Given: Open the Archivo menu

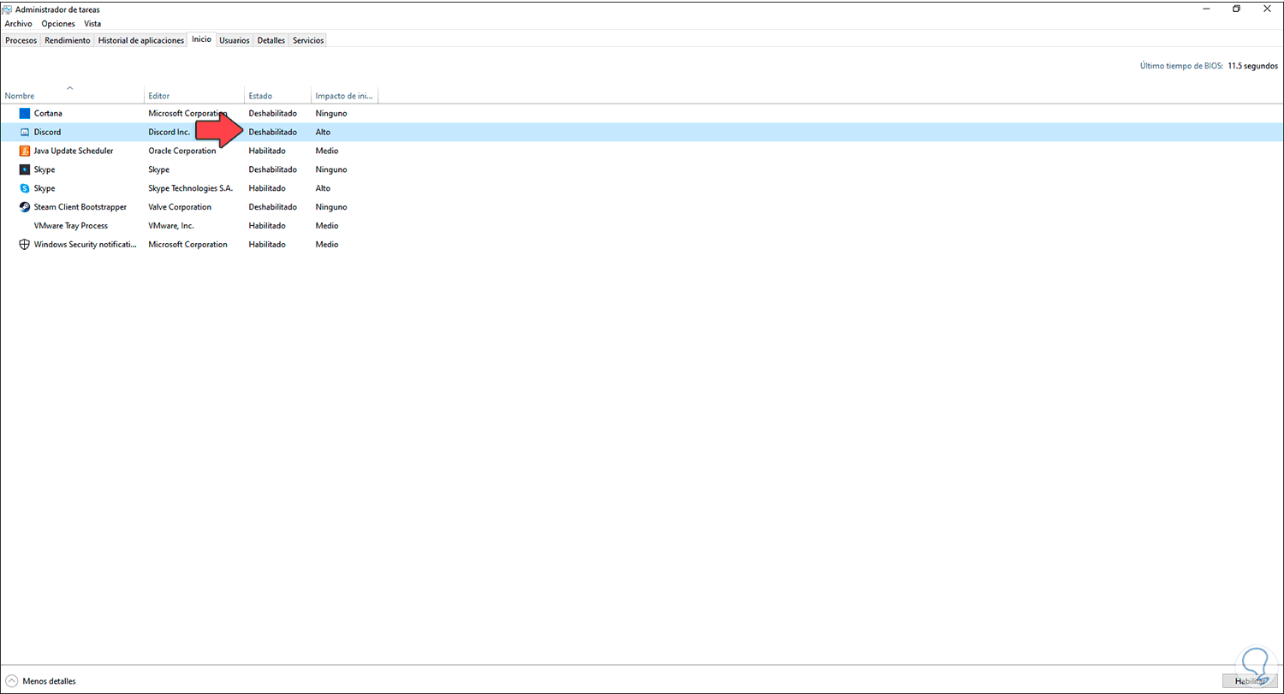Looking at the screenshot, I should coord(18,24).
